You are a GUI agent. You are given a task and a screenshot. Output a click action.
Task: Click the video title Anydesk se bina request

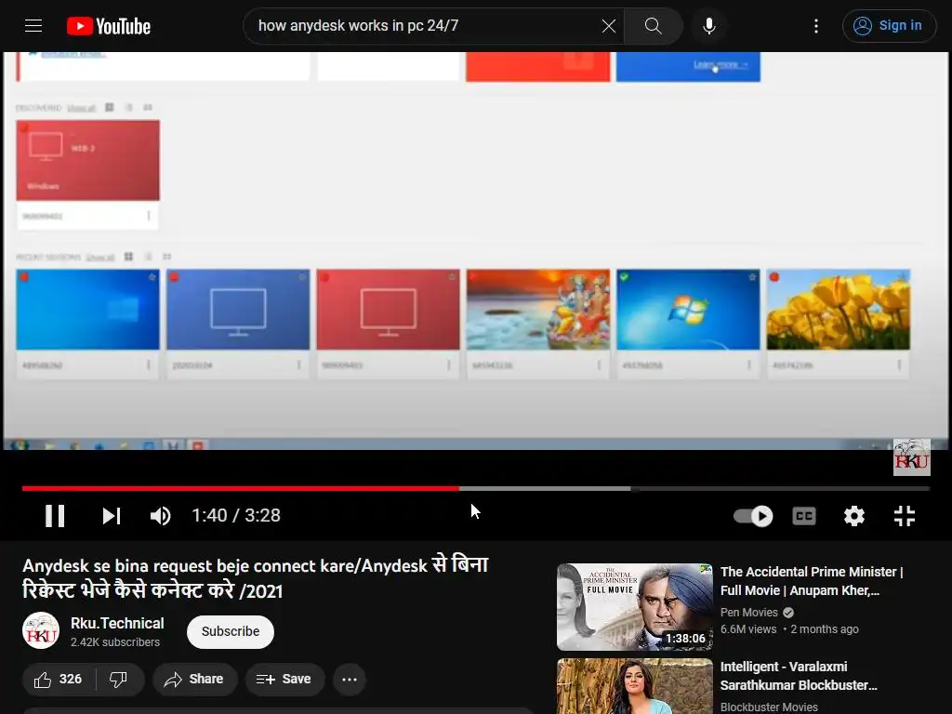256,578
